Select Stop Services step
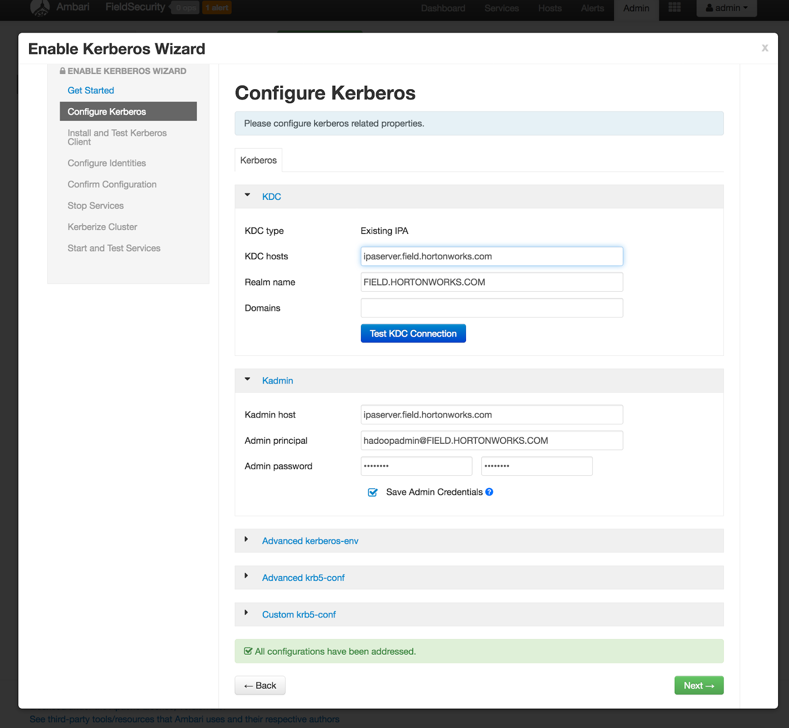Image resolution: width=789 pixels, height=728 pixels. point(96,205)
